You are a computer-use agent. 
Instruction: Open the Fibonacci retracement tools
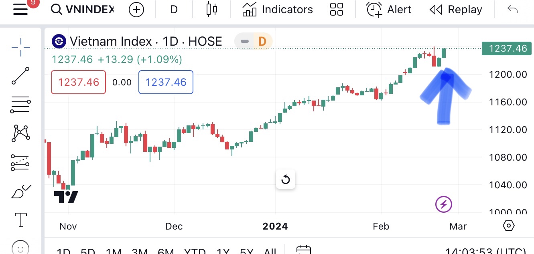click(20, 105)
